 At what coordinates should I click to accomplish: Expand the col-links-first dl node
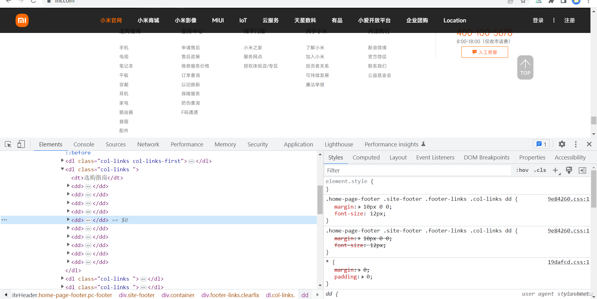click(62, 161)
